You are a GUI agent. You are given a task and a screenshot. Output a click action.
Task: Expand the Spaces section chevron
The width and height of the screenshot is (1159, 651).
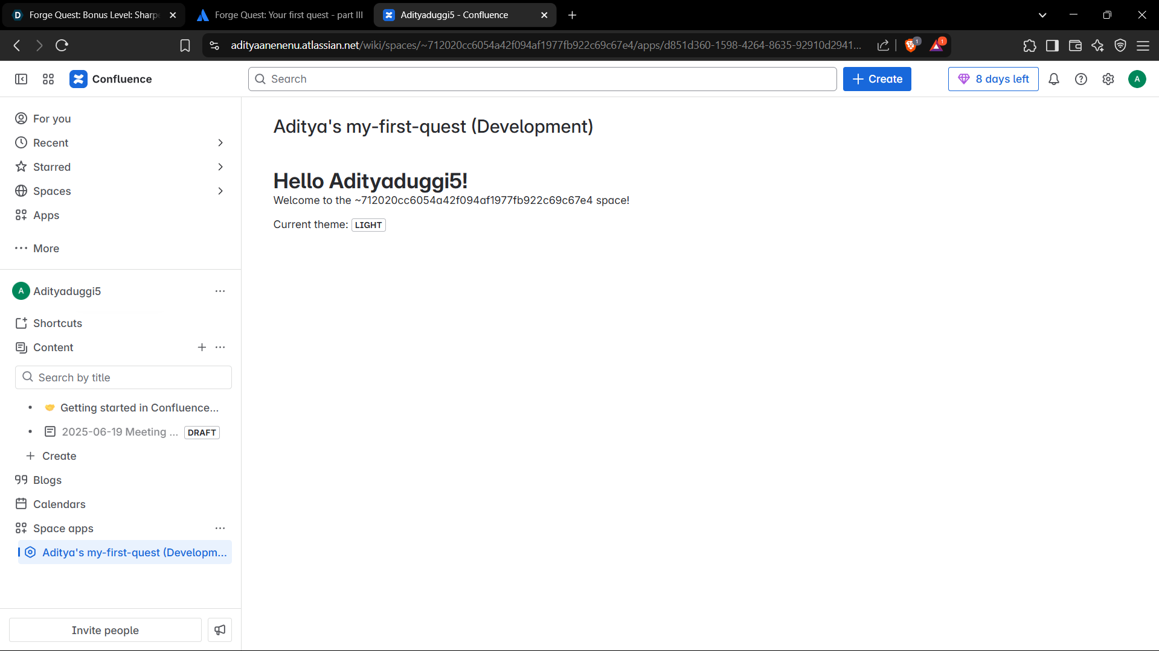click(x=220, y=191)
